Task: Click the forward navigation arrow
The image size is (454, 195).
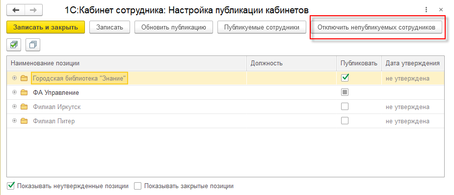Action: (33, 10)
